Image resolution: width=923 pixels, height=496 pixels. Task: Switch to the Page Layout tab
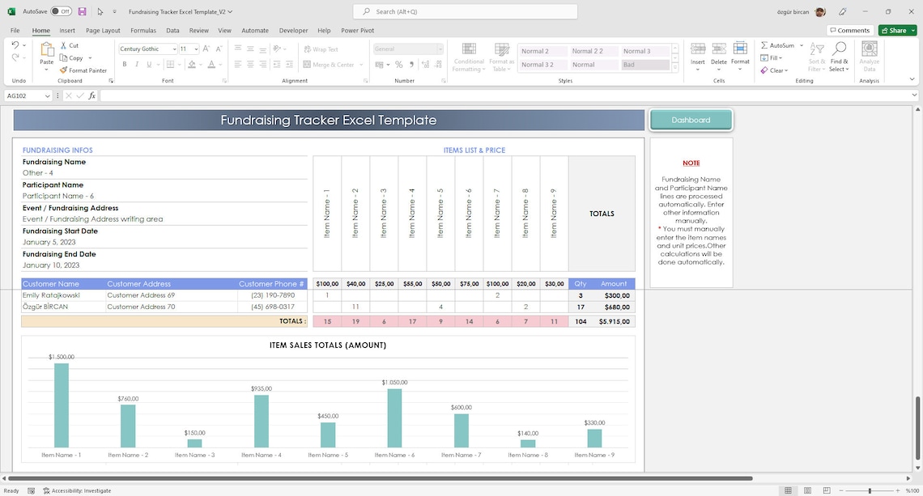(x=103, y=31)
